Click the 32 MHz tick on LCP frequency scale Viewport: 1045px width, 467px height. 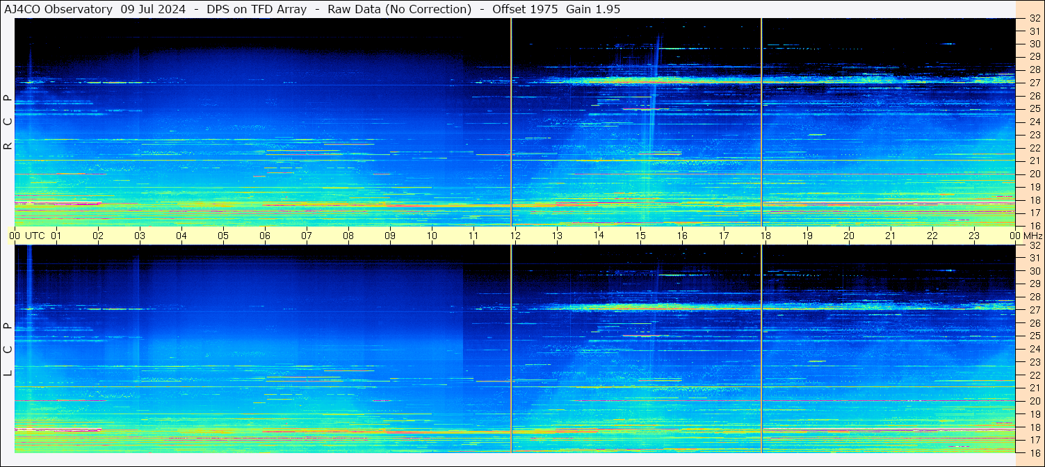point(1035,245)
